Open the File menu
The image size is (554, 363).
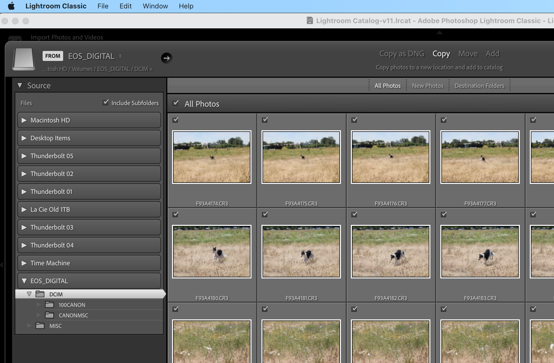103,6
